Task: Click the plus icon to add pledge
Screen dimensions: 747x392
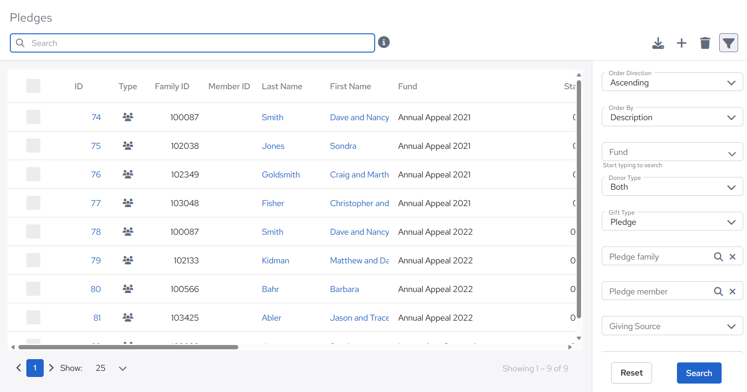Action: click(x=682, y=43)
